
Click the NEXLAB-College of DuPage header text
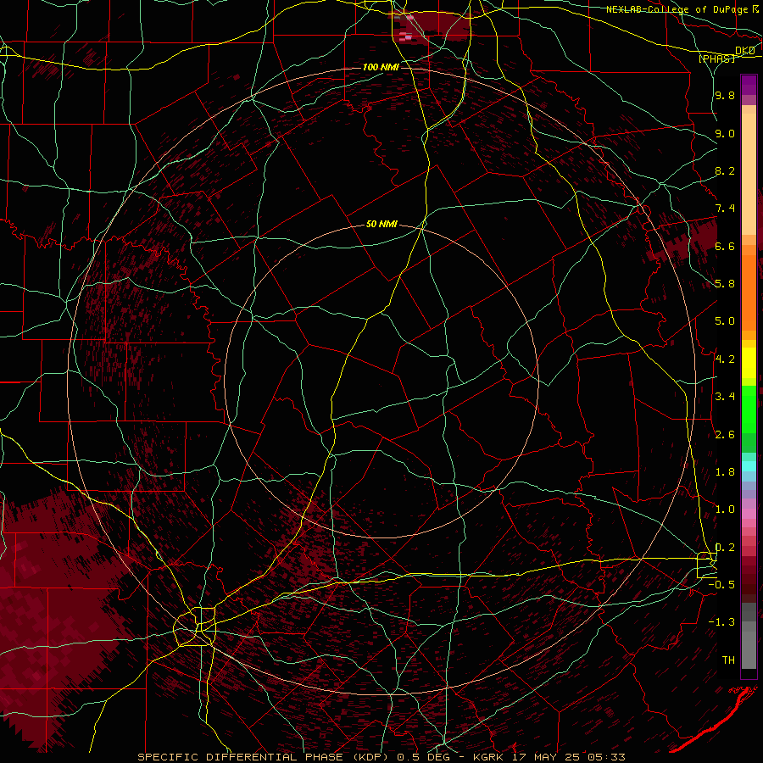tap(678, 9)
